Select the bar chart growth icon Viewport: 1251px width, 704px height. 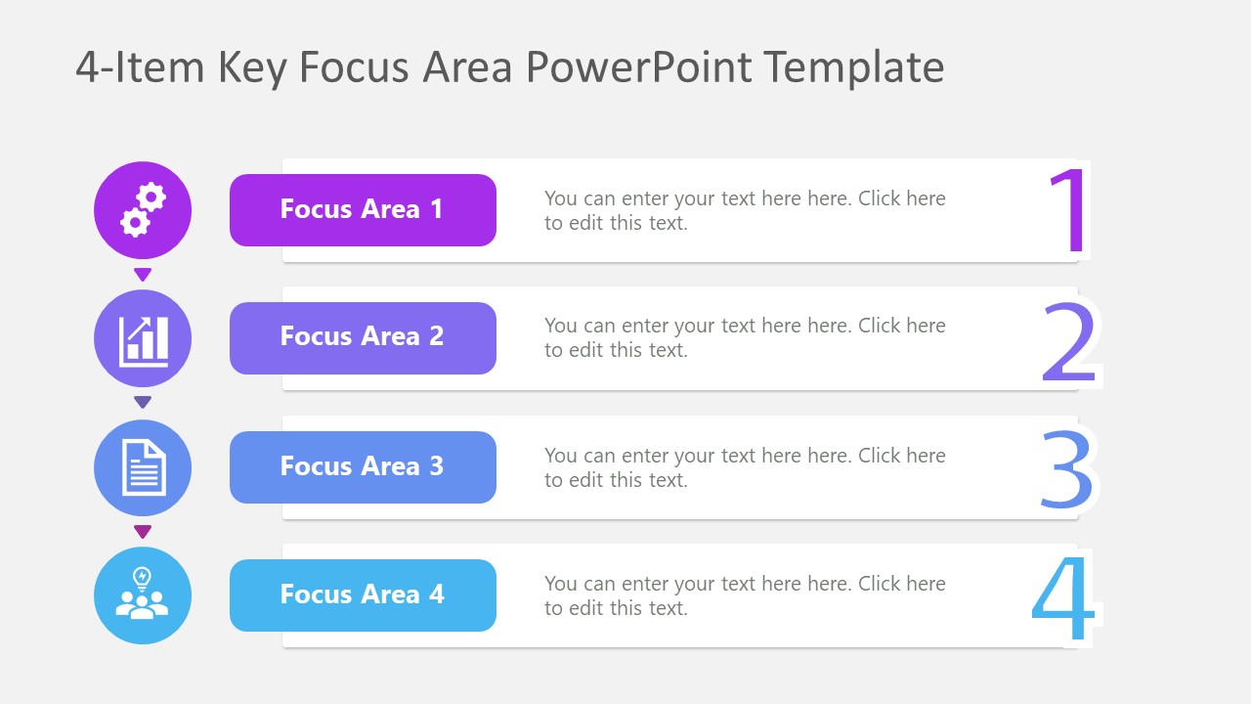click(x=143, y=338)
